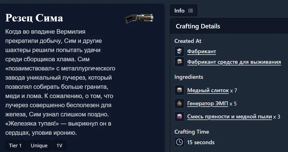Select the Tier 1 tag

click(15, 145)
